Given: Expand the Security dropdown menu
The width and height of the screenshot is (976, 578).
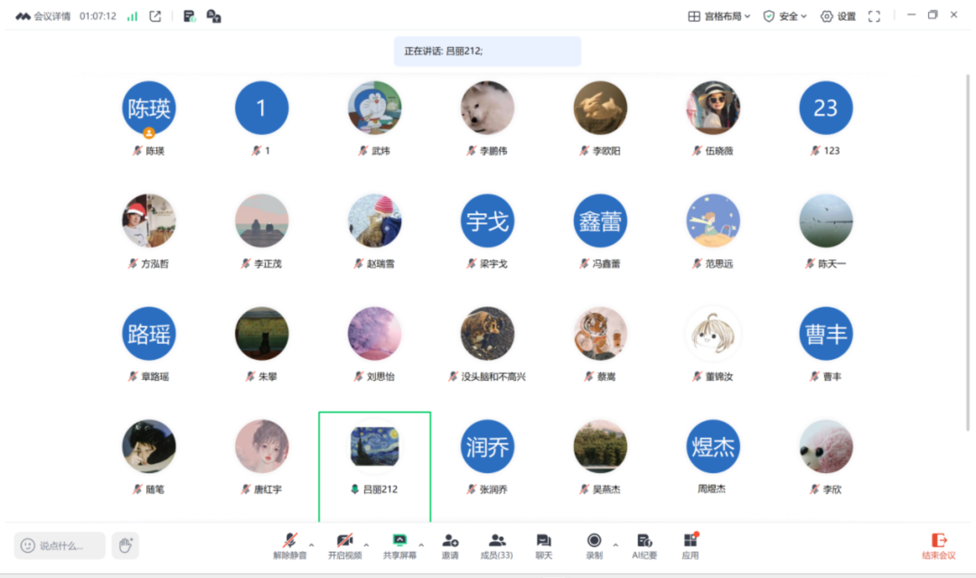Looking at the screenshot, I should pos(785,16).
